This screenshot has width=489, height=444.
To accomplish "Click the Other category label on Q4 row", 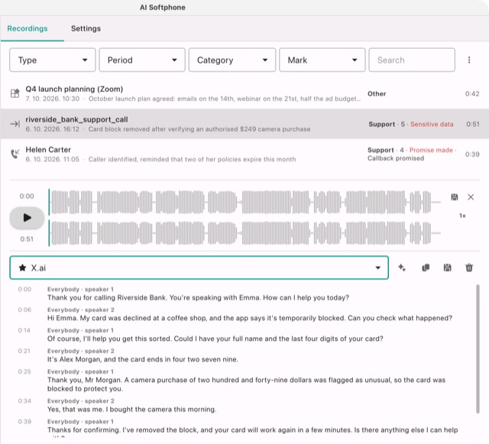I will (x=377, y=93).
